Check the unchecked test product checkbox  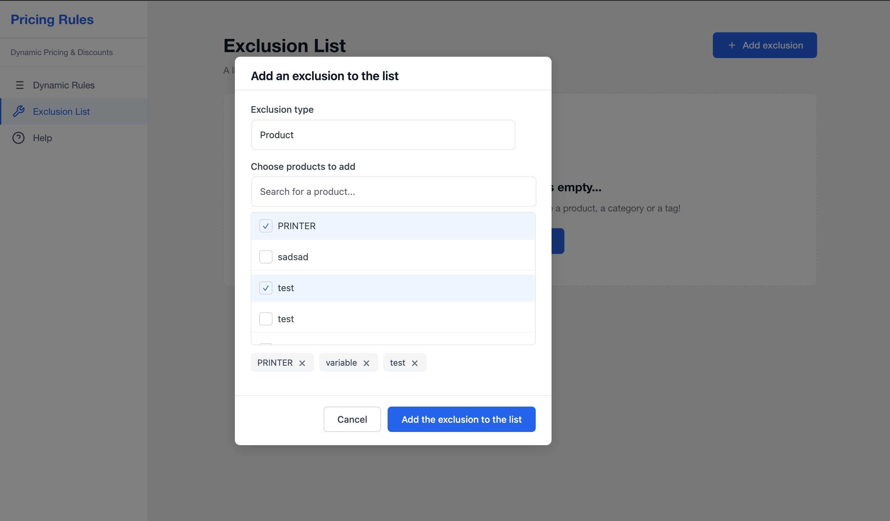(266, 319)
